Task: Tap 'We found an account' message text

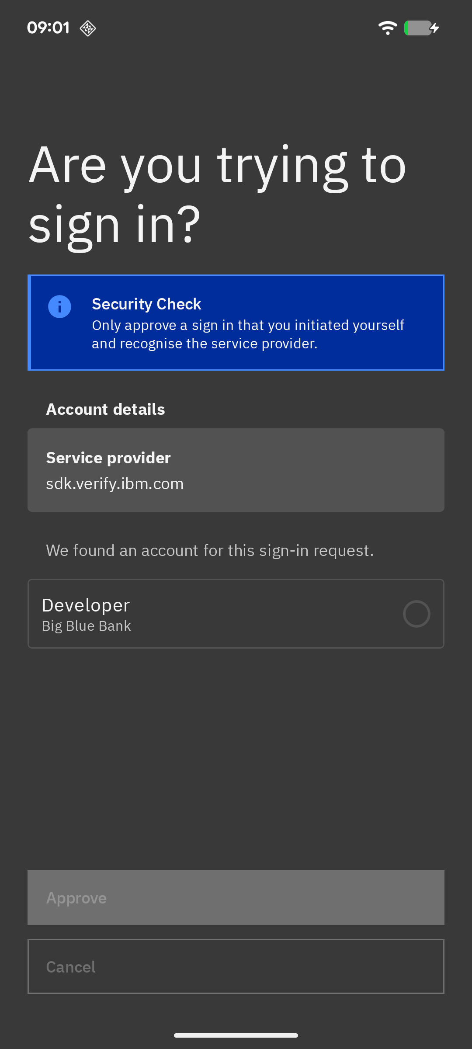Action: click(210, 551)
